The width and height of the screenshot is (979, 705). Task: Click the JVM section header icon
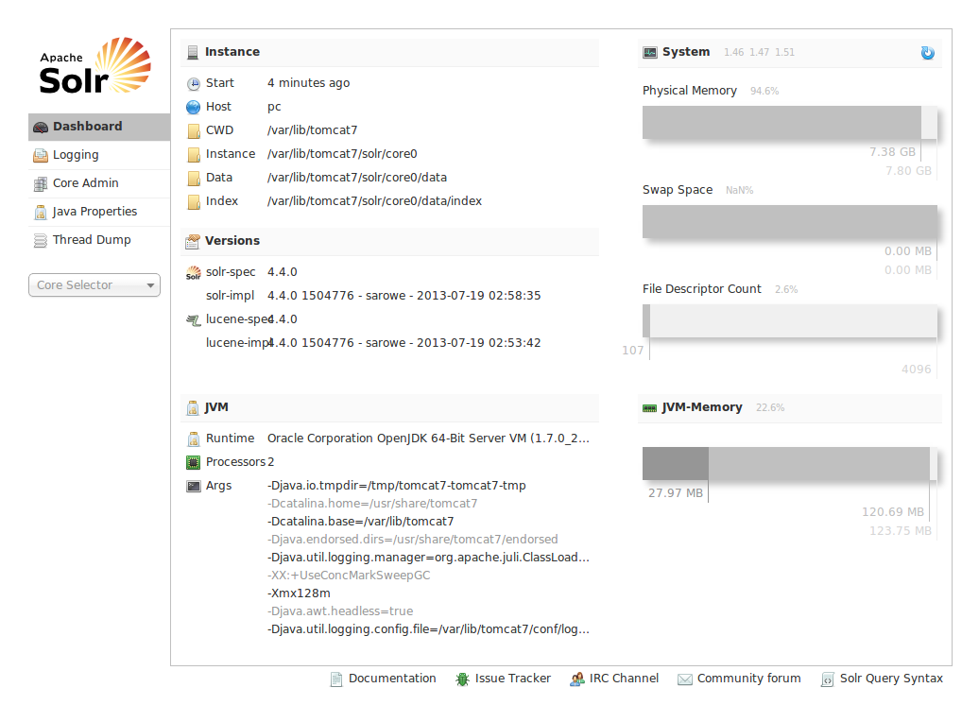[193, 407]
